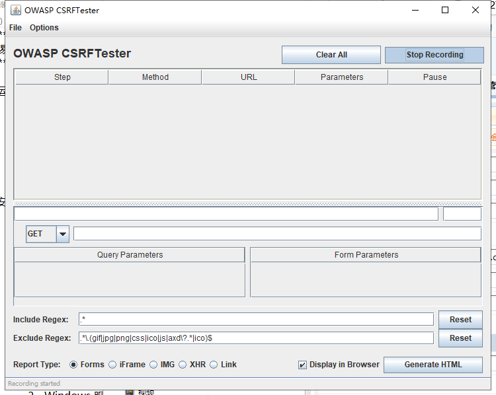Open the File menu

[15, 28]
